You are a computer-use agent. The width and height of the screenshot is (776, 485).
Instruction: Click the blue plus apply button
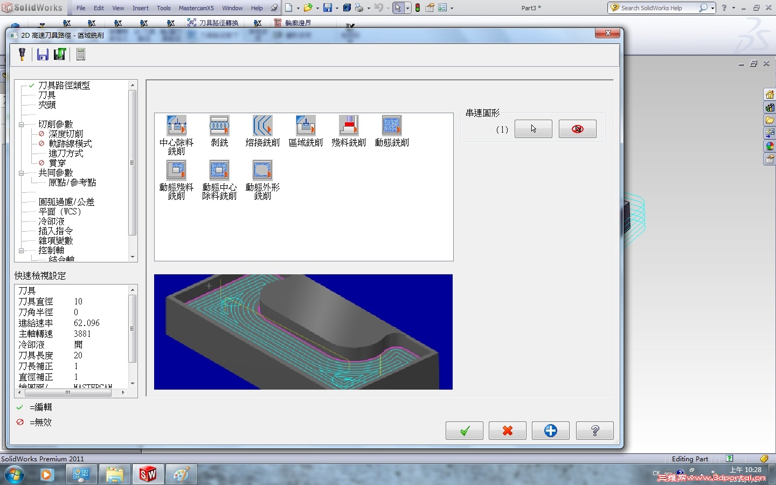551,431
